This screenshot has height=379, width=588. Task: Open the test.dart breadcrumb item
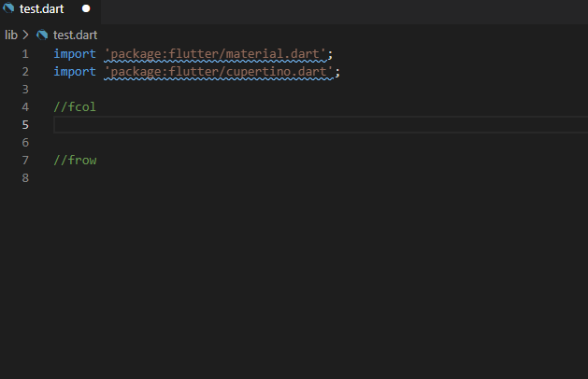75,35
